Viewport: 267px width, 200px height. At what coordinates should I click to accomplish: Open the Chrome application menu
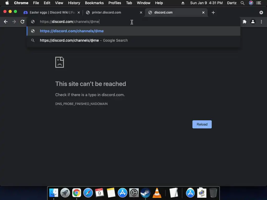point(21,3)
